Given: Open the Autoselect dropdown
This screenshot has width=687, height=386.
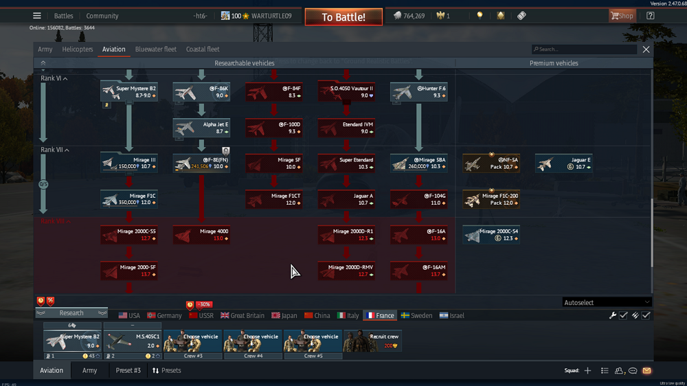Looking at the screenshot, I should coord(607,302).
